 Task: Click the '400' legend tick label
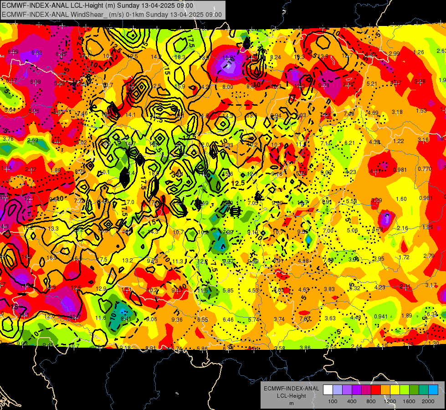click(x=352, y=401)
